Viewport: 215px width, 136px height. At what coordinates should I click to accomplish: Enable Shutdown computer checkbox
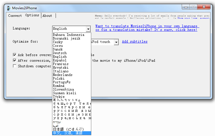tap(15, 66)
